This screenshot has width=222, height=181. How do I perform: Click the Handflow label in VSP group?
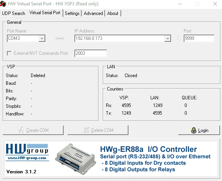pyautogui.click(x=15, y=114)
